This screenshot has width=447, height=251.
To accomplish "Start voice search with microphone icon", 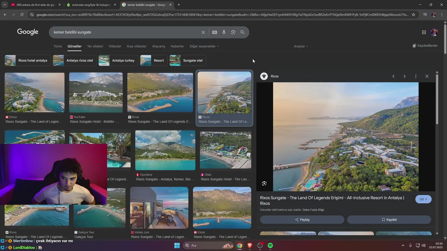I will (x=224, y=32).
